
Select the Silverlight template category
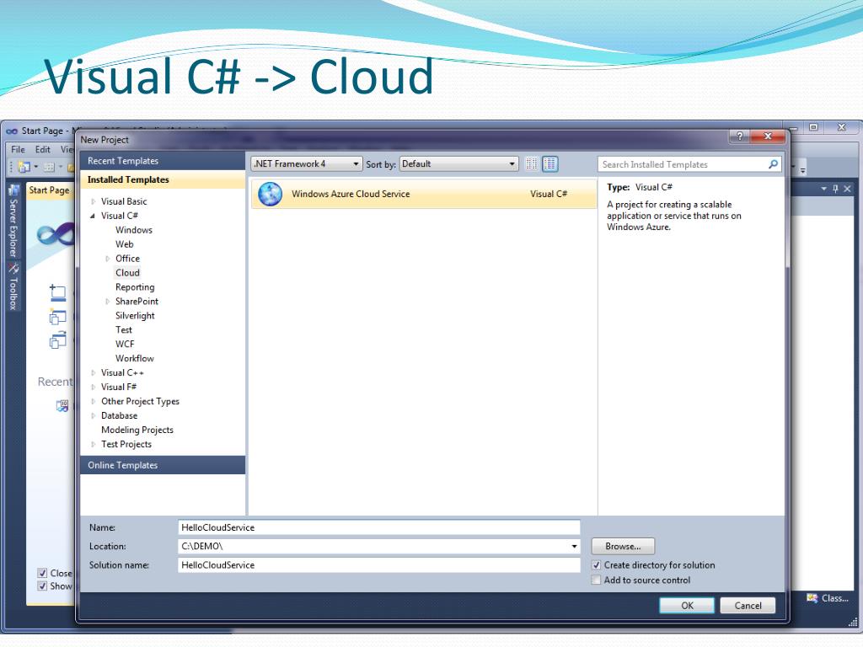point(135,316)
